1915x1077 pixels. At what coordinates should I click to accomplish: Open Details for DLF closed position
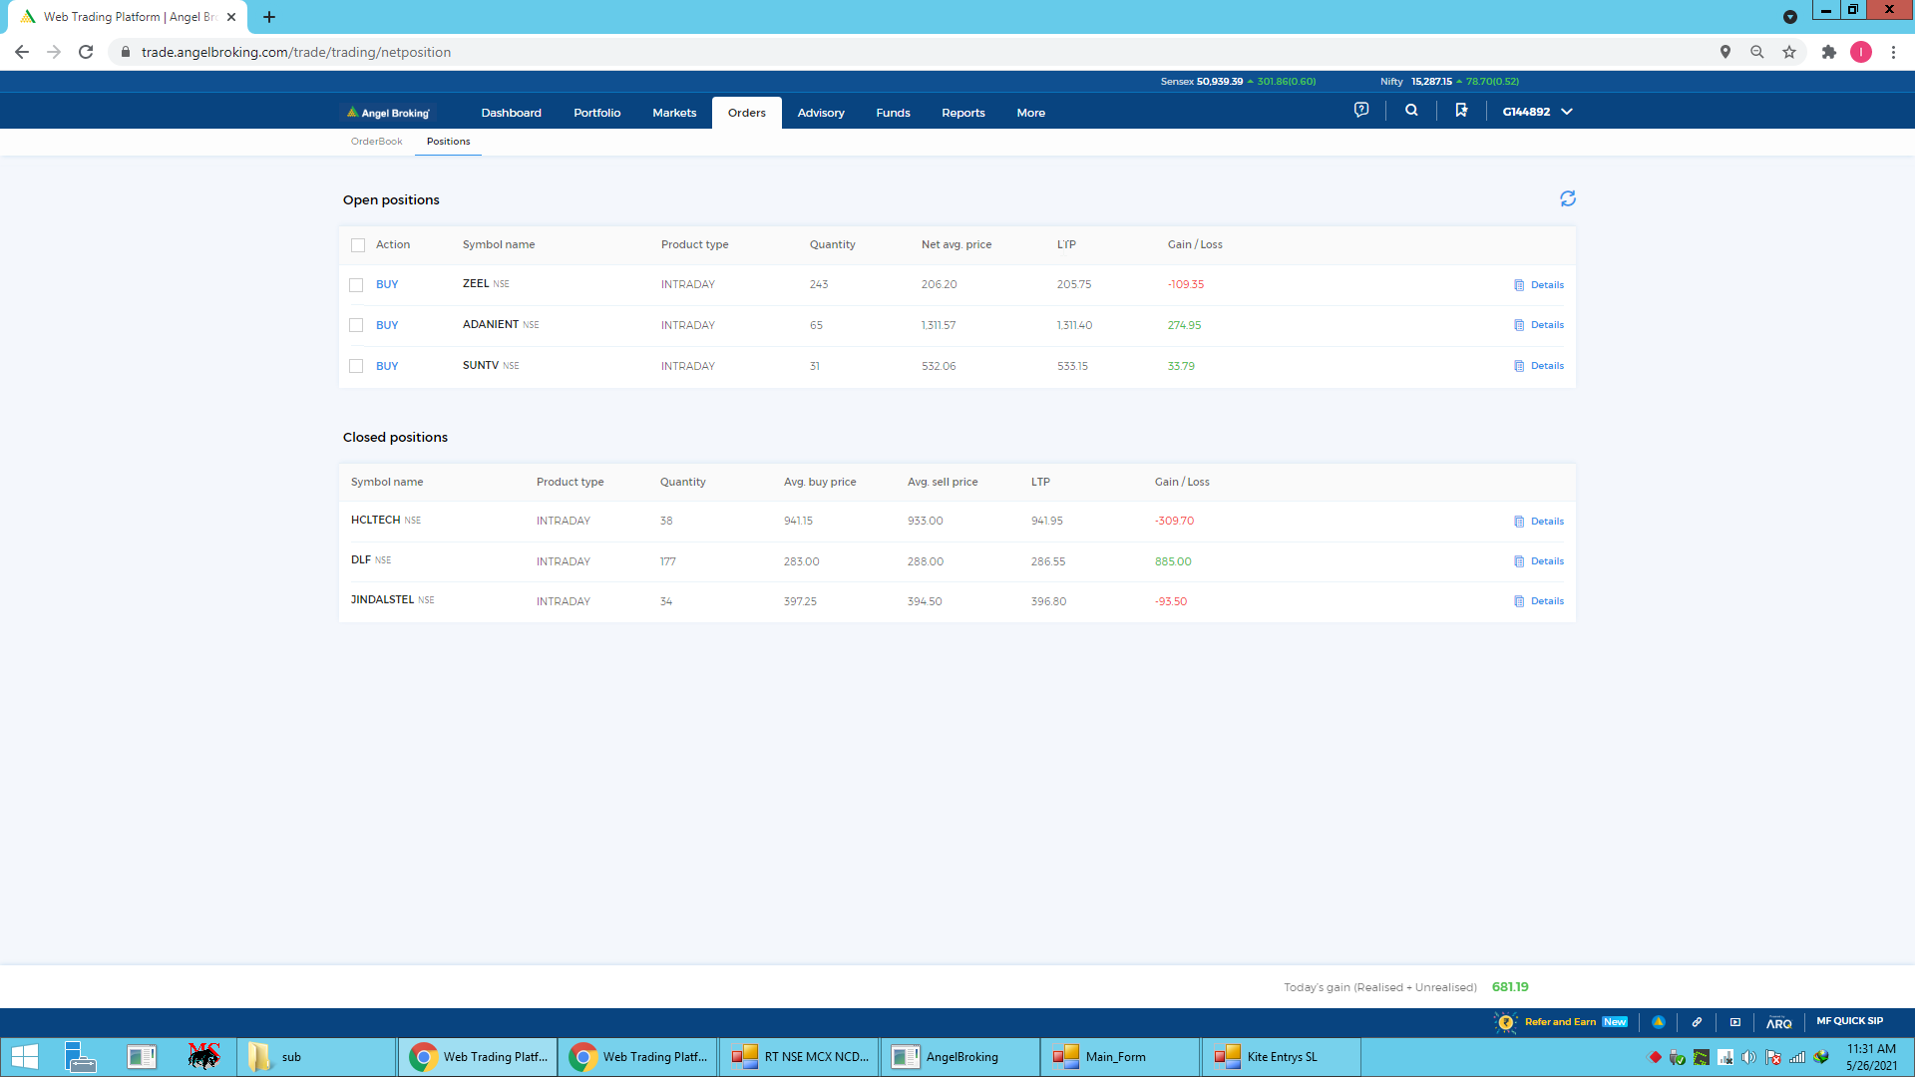pos(1539,561)
